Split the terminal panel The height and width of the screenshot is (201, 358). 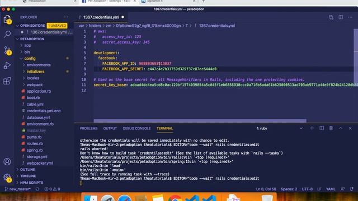click(x=322, y=128)
